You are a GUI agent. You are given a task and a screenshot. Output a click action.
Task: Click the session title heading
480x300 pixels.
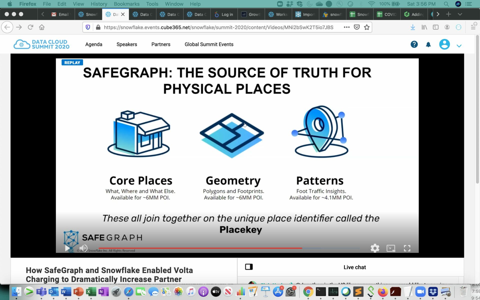tap(109, 274)
